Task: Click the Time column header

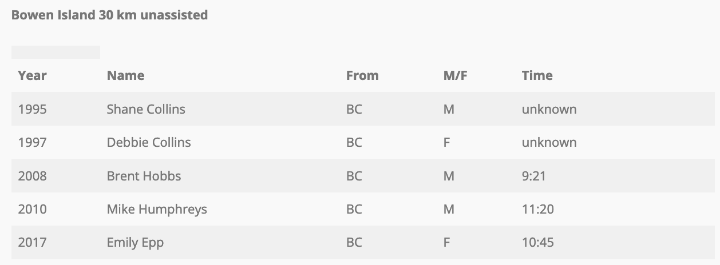Action: tap(537, 75)
